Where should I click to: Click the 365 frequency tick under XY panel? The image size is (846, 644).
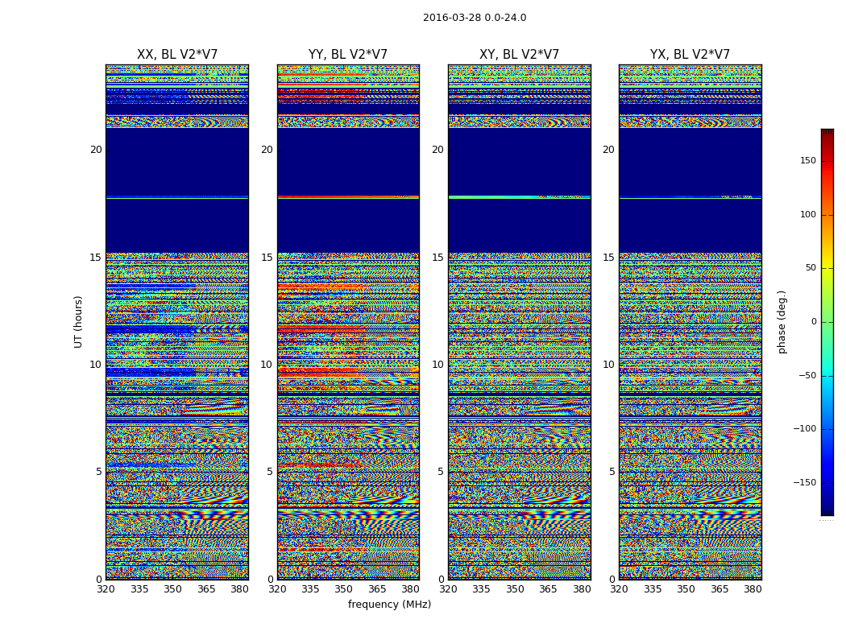(x=548, y=589)
